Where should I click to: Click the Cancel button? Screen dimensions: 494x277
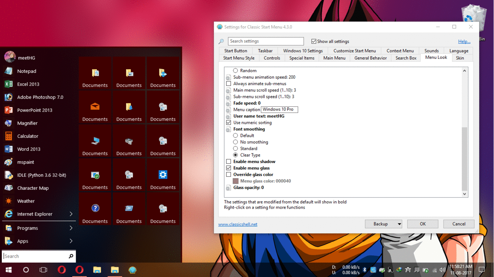pyautogui.click(x=459, y=224)
